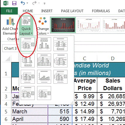125x125 pixels.
Task: Click the cell showing $ 12.49
Action: [x=85, y=104]
